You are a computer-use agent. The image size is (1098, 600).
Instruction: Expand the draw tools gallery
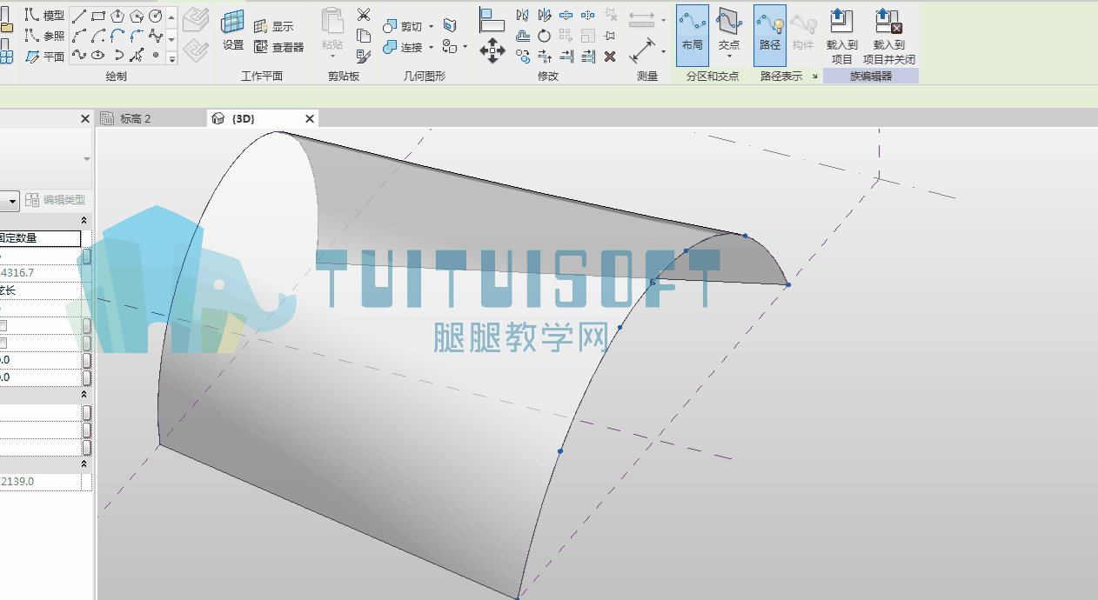tap(171, 57)
